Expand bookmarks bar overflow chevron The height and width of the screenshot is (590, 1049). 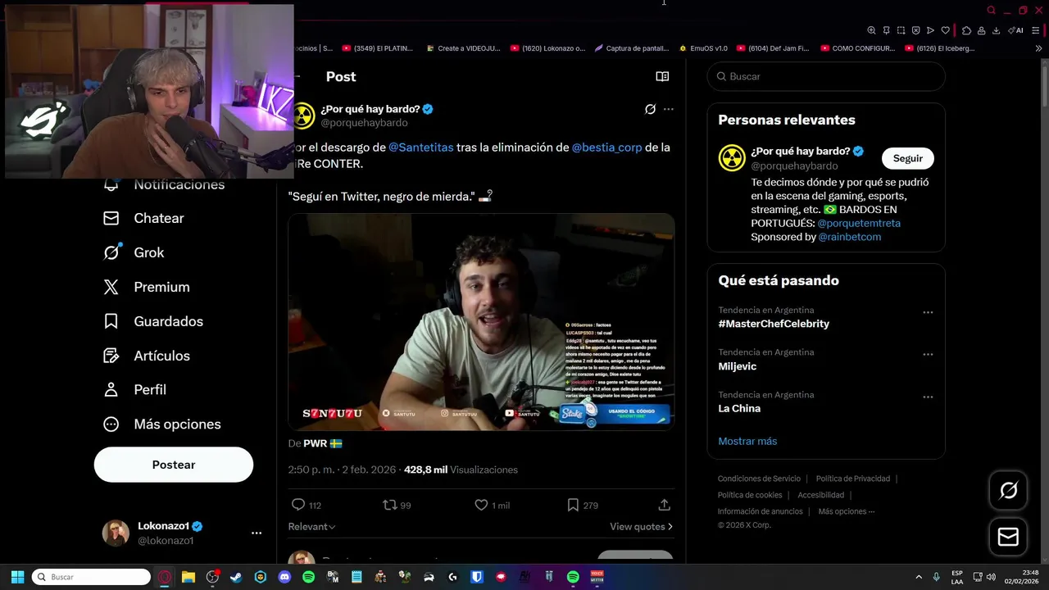(x=1039, y=48)
